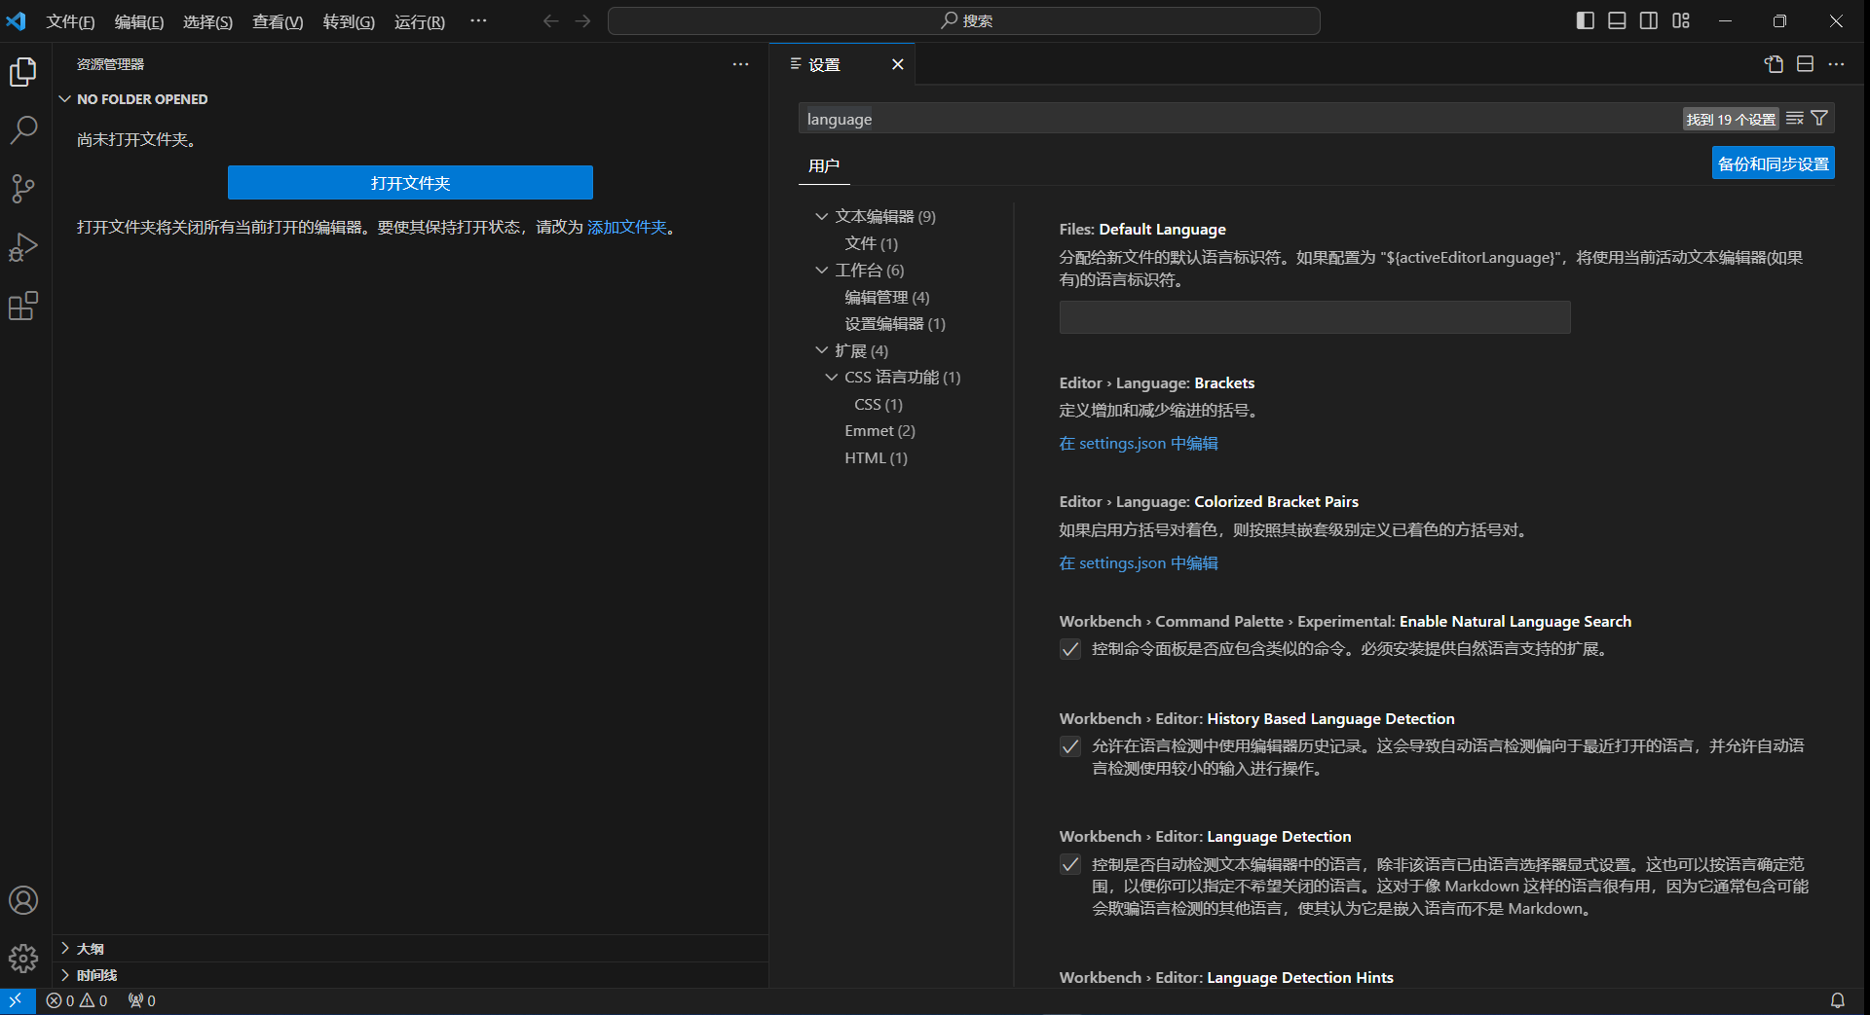Collapse the NO FOLDER OPENED section
Screen dimensions: 1870x1015
(65, 99)
